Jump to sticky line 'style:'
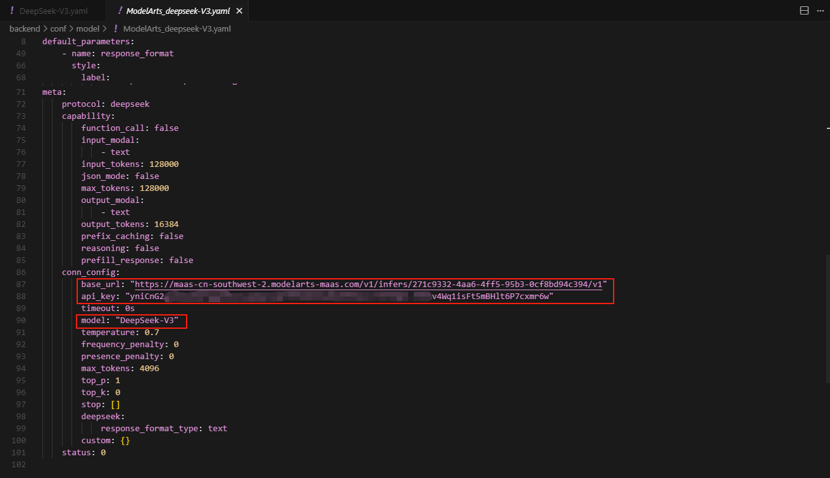 pos(86,65)
